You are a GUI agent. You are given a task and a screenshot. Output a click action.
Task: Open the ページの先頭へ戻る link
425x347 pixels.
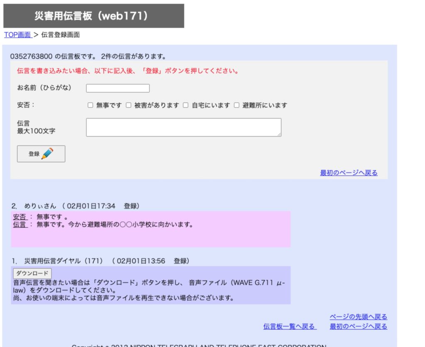[x=358, y=317]
